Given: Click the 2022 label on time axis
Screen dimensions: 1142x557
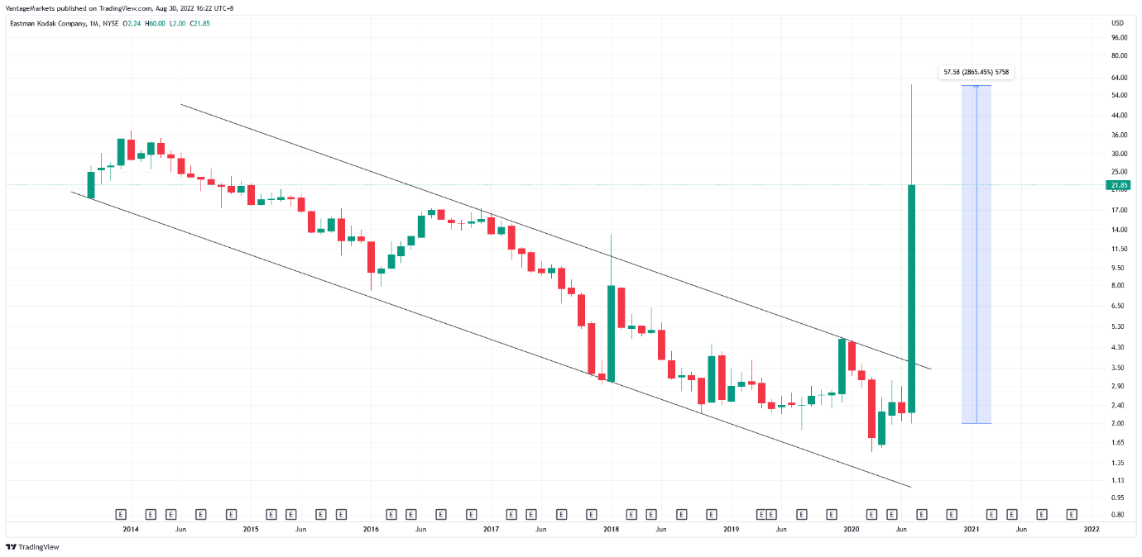Looking at the screenshot, I should tap(1092, 529).
